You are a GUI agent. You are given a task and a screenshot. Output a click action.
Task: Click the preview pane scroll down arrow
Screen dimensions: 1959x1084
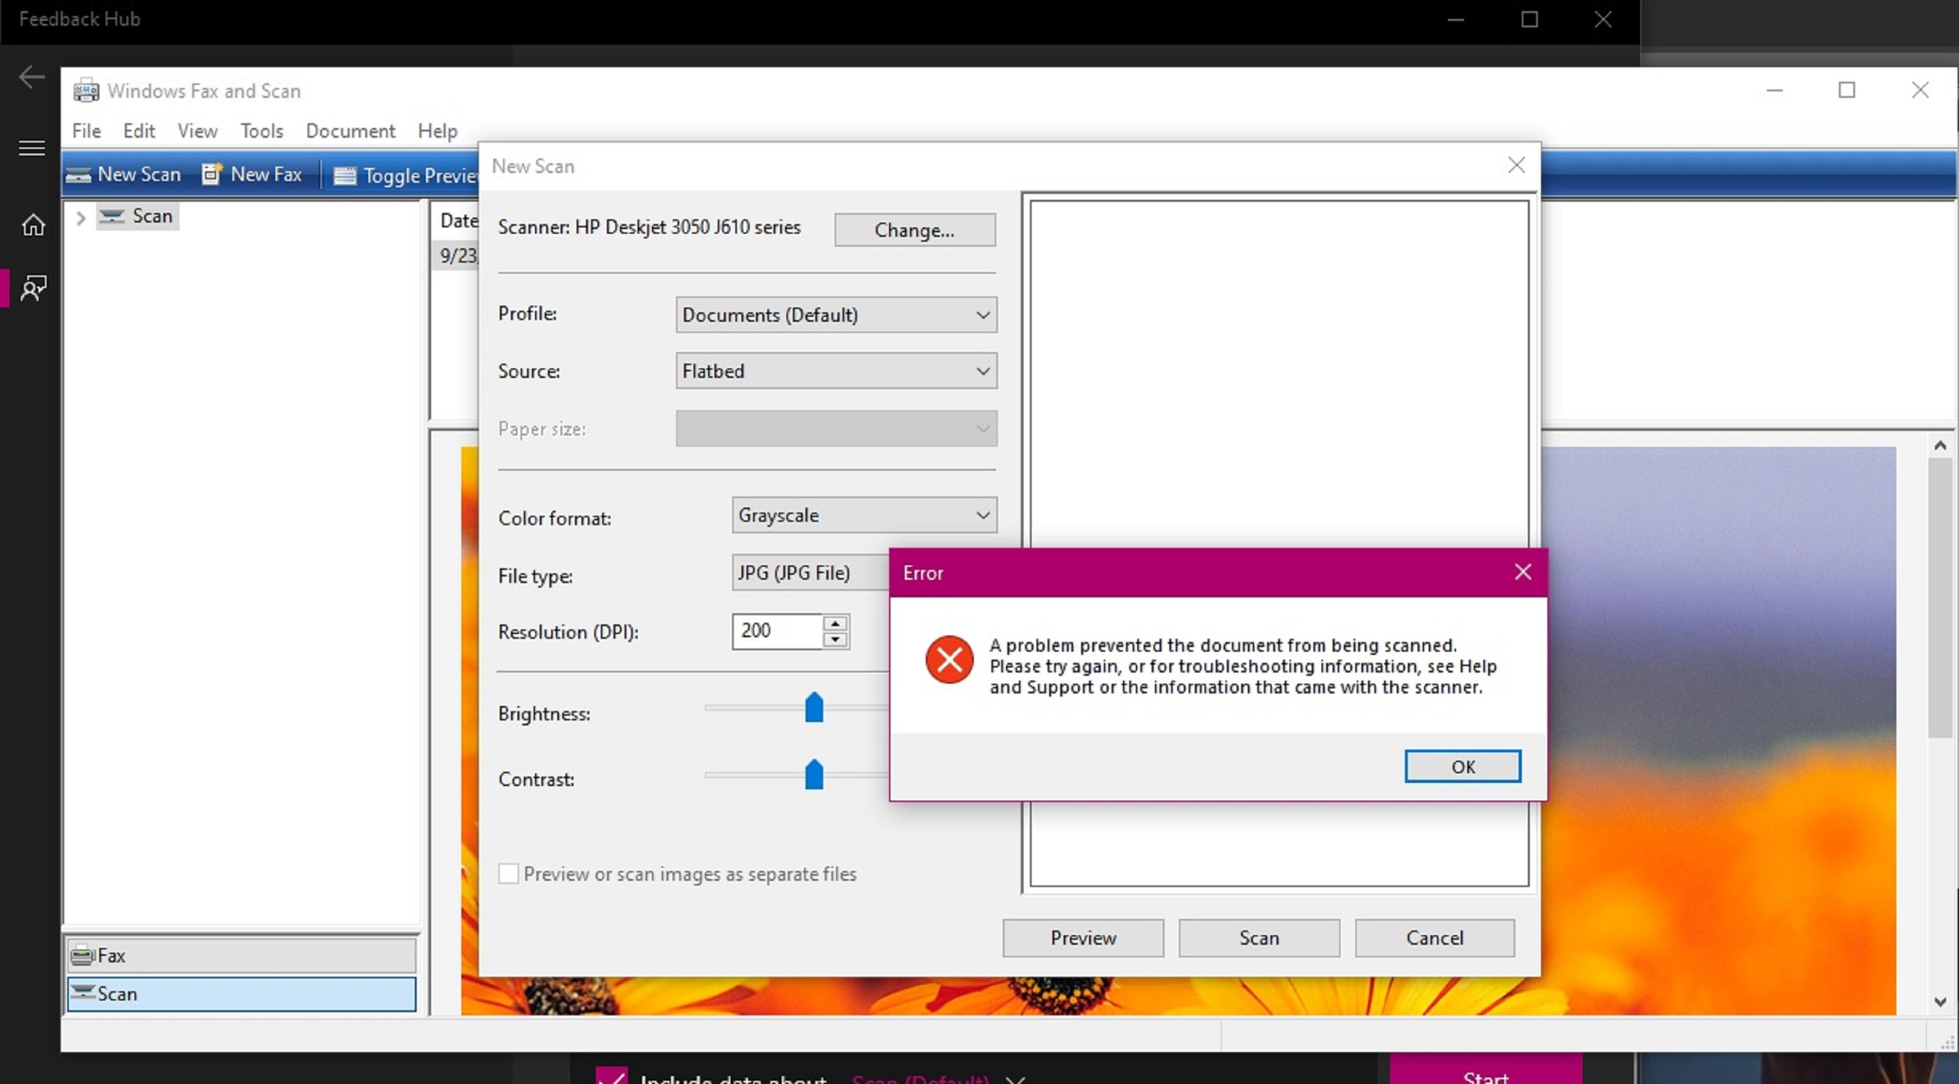click(x=1940, y=1002)
